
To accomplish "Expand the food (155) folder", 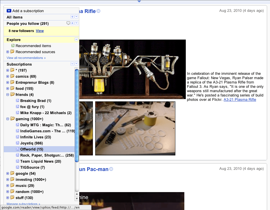I will tap(8, 88).
